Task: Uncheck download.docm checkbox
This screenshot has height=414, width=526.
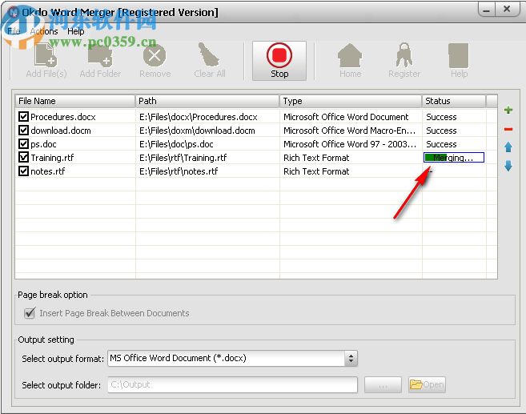Action: point(23,131)
